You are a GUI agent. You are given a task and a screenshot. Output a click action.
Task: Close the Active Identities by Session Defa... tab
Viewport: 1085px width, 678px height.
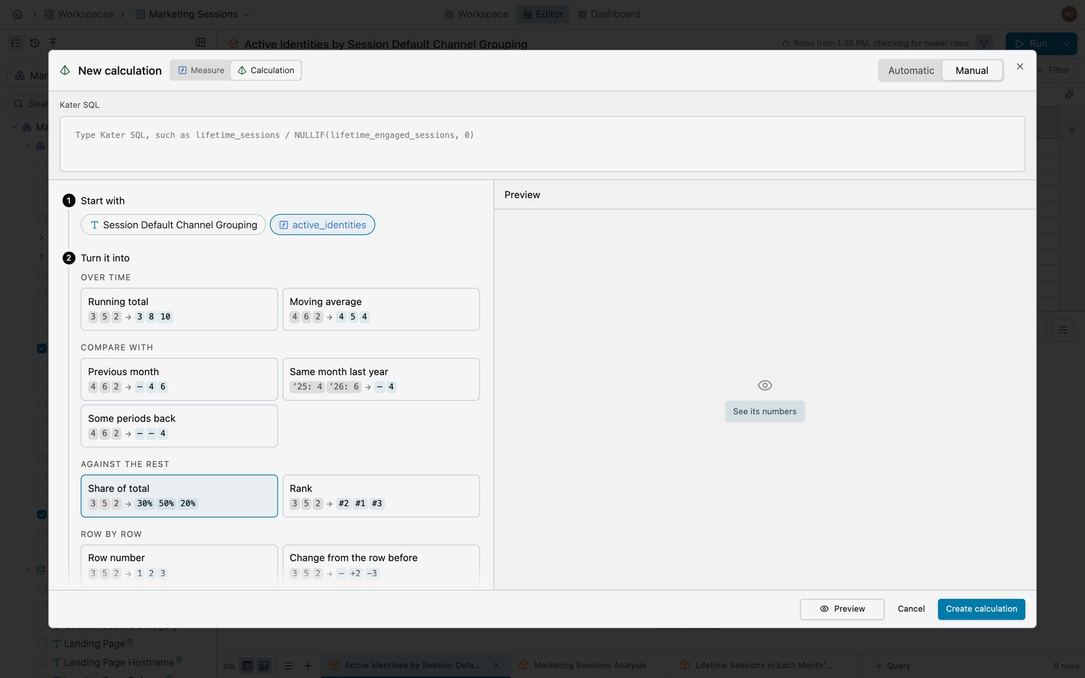497,665
